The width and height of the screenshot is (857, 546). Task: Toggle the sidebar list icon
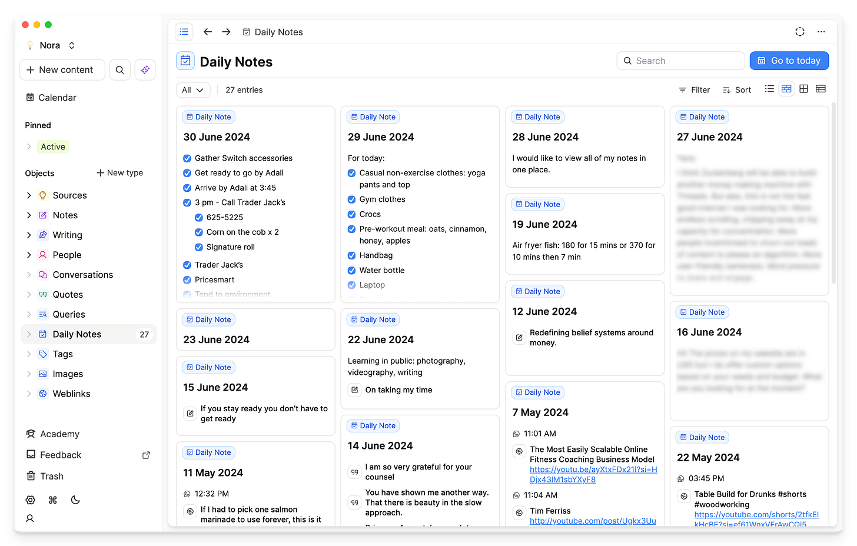(184, 32)
